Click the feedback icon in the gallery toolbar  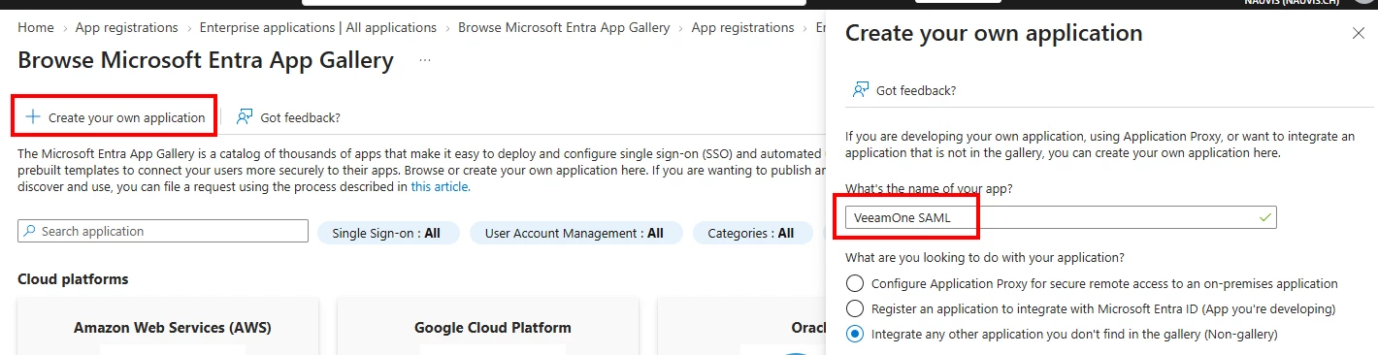[245, 117]
